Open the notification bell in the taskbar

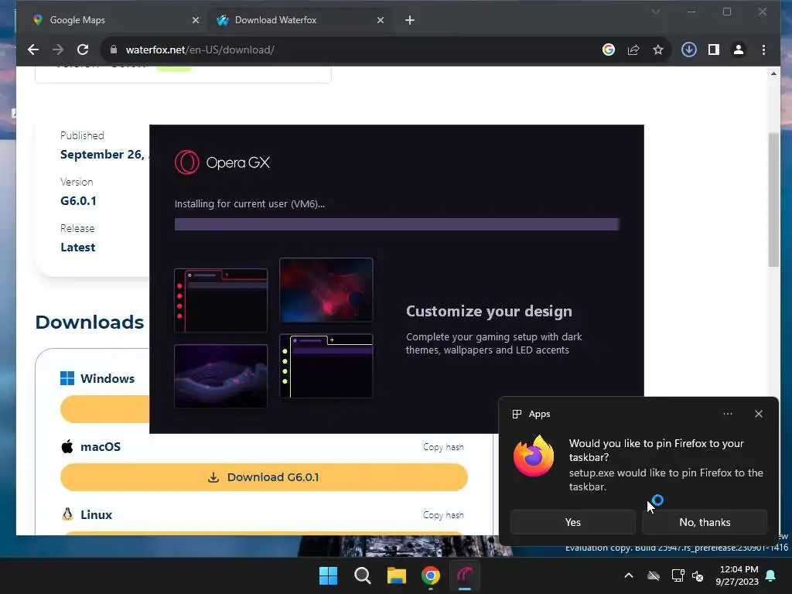[771, 575]
